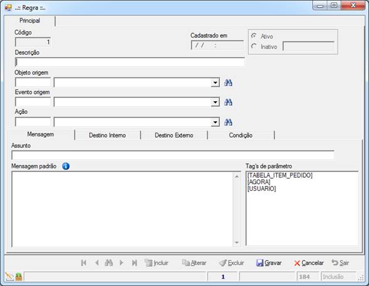
Task: Click the Cadastrado em date field
Action: pyautogui.click(x=217, y=45)
